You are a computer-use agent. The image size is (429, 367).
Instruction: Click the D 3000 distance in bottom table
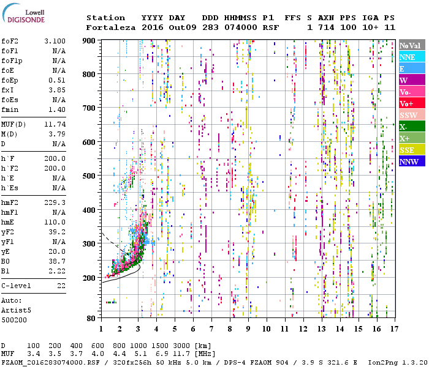(x=181, y=346)
